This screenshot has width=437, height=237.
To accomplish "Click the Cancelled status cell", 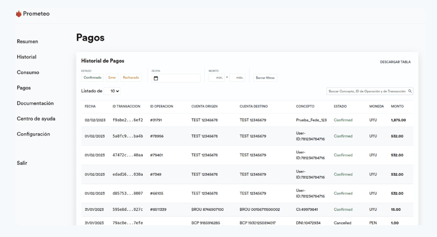I will coord(342,223).
